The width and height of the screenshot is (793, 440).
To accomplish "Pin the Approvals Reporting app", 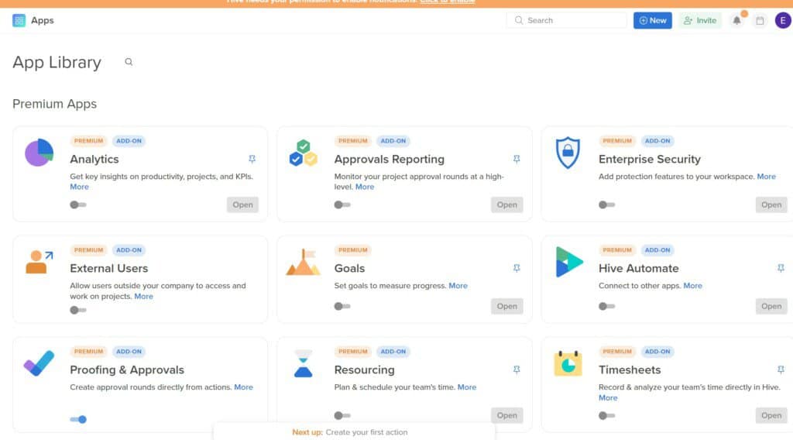I will [517, 159].
